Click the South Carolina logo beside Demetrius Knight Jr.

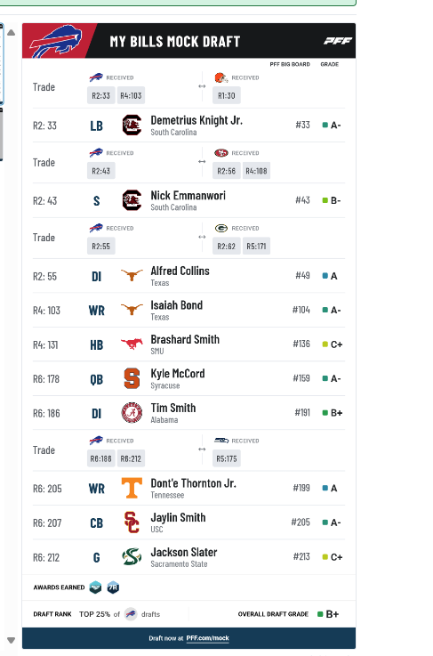pyautogui.click(x=132, y=126)
